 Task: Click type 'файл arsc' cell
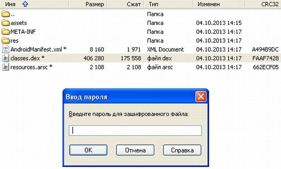(160, 67)
